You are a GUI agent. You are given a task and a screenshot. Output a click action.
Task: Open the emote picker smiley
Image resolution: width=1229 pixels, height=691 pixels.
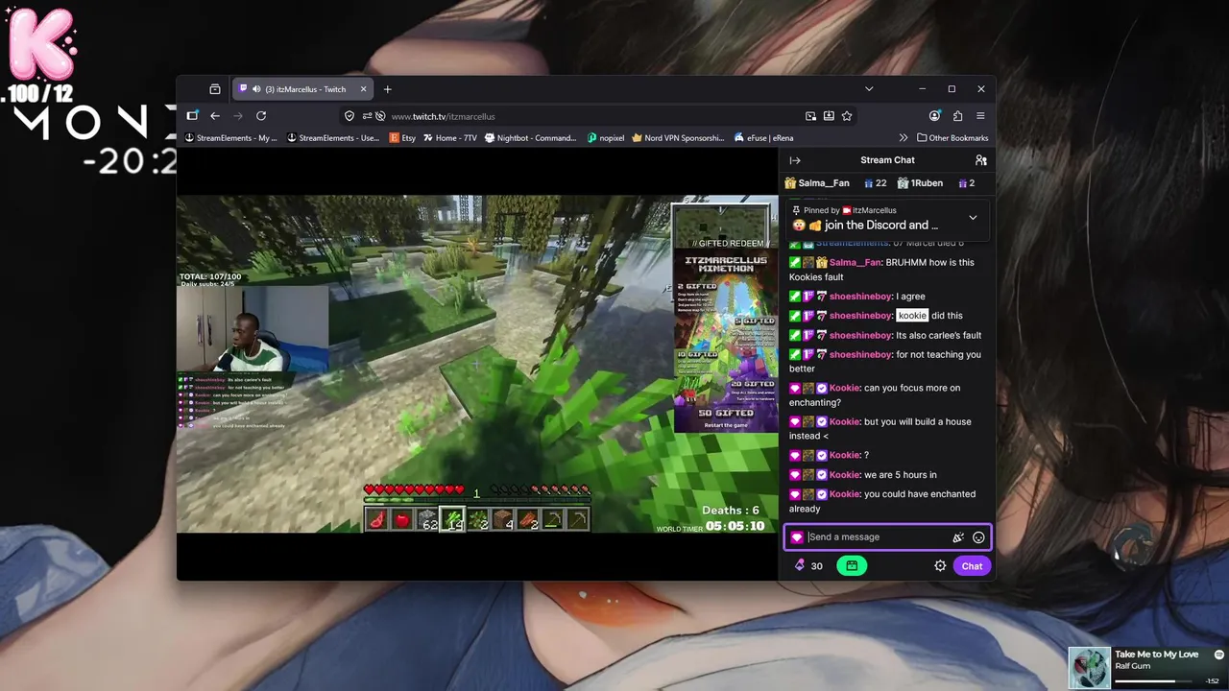[978, 537]
